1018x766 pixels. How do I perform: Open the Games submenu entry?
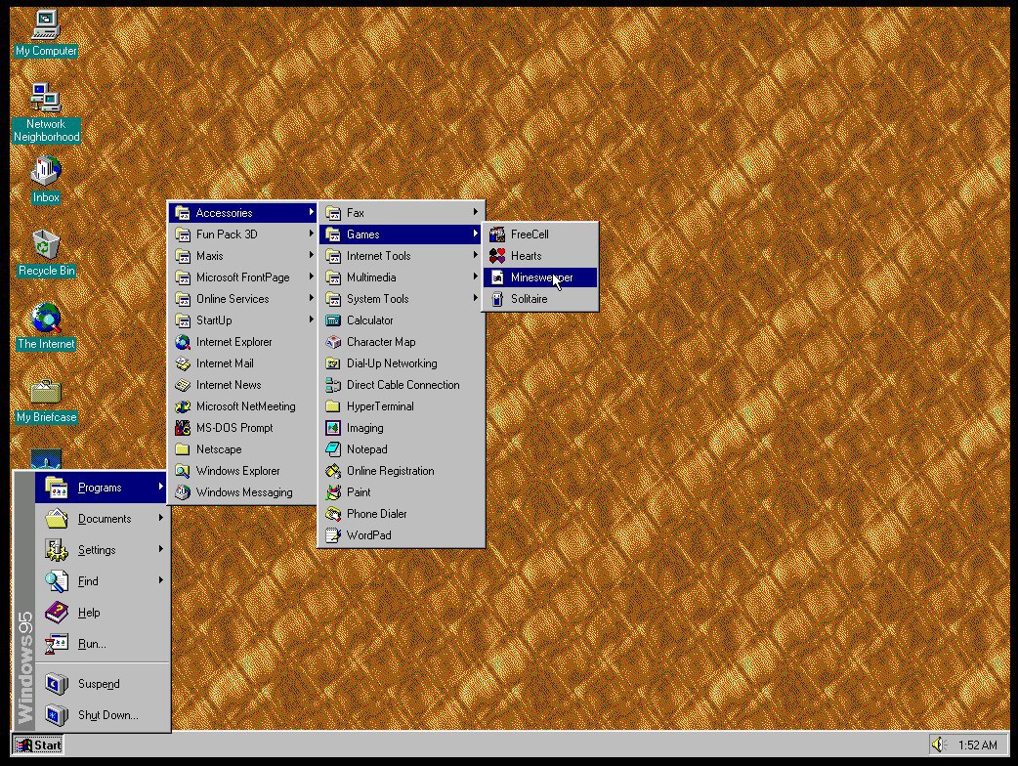coord(401,234)
